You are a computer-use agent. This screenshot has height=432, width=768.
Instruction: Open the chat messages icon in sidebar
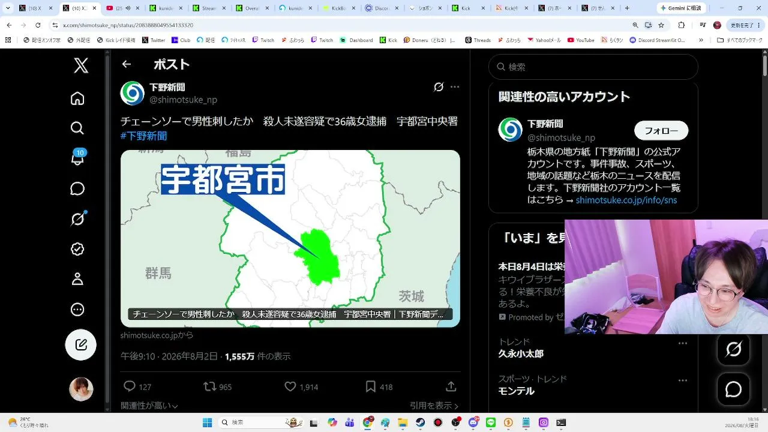click(77, 188)
